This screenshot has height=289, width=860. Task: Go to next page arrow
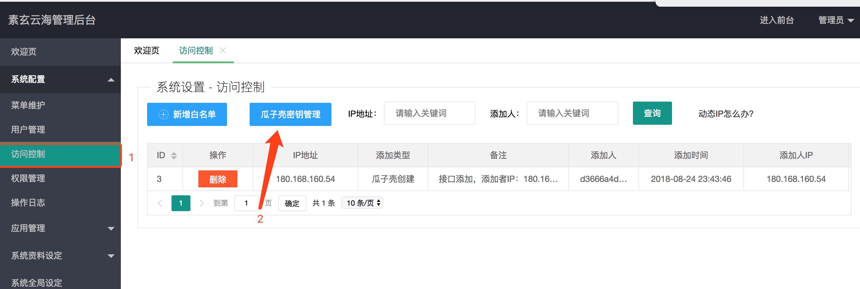[201, 203]
